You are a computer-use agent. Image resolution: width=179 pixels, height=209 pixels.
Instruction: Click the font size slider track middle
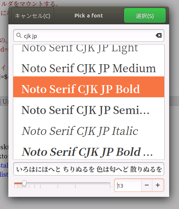point(62,184)
